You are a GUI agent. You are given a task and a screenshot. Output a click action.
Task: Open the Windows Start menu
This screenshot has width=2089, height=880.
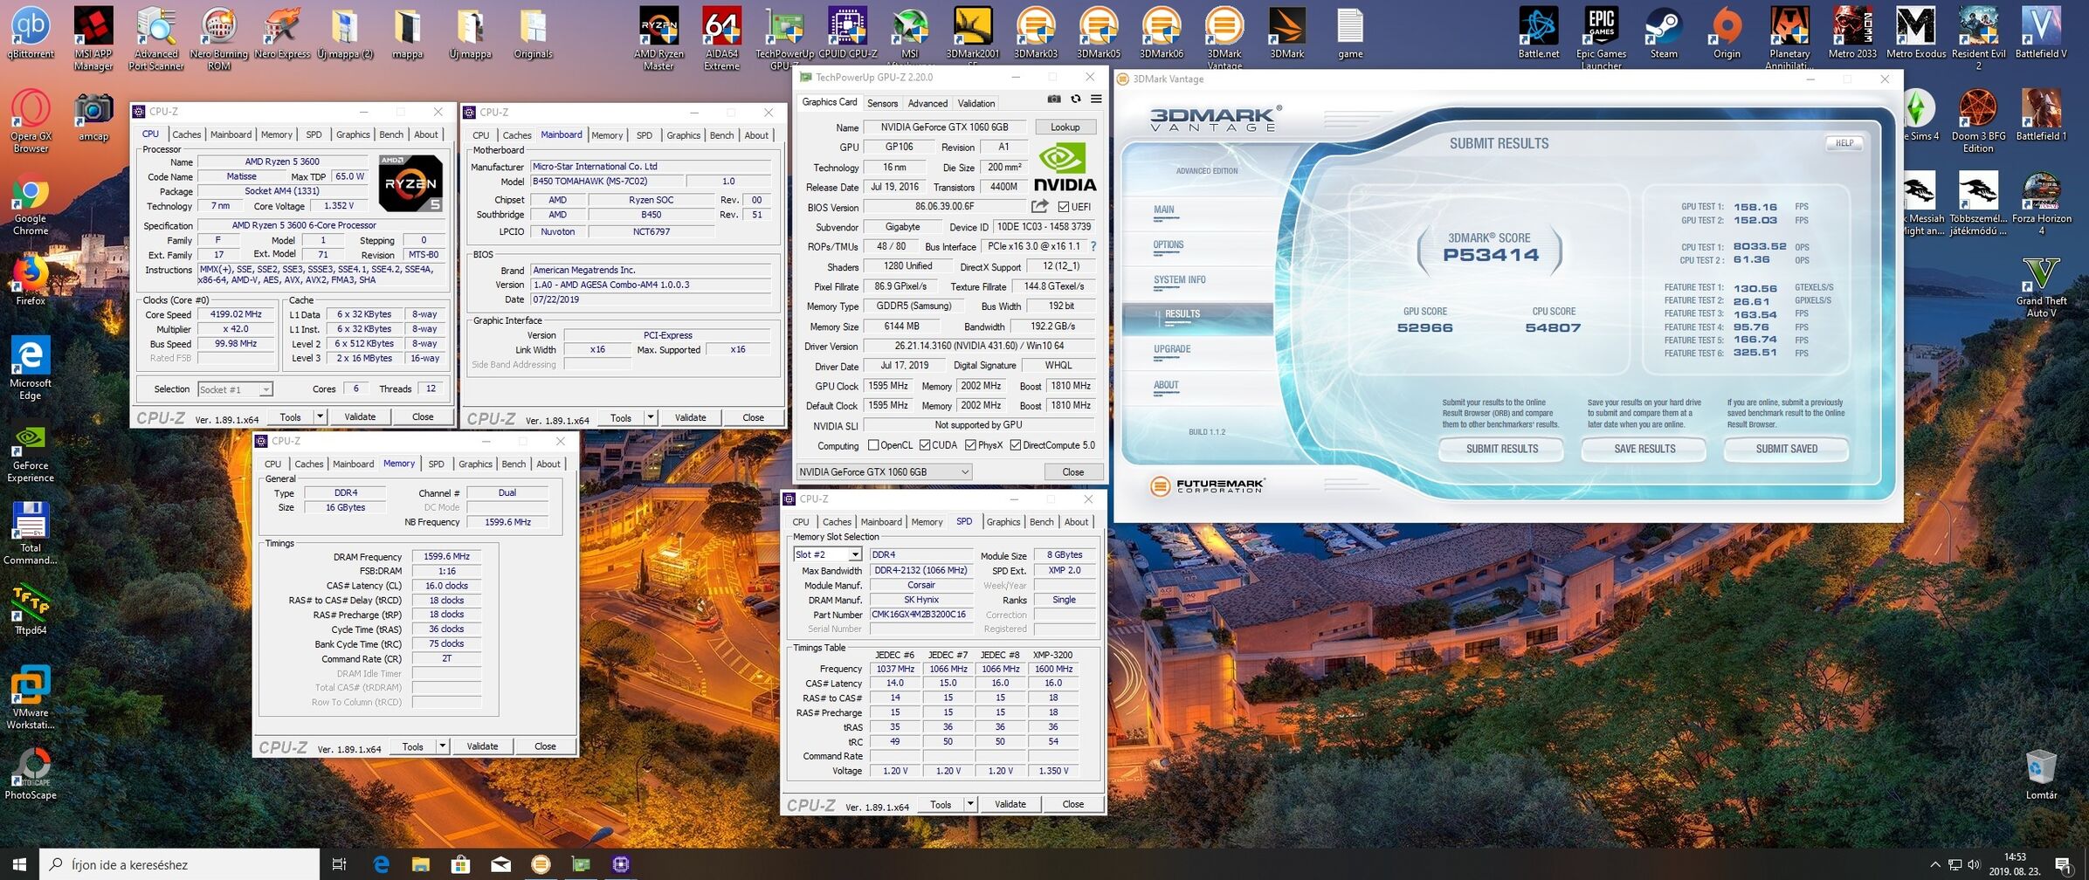(19, 864)
